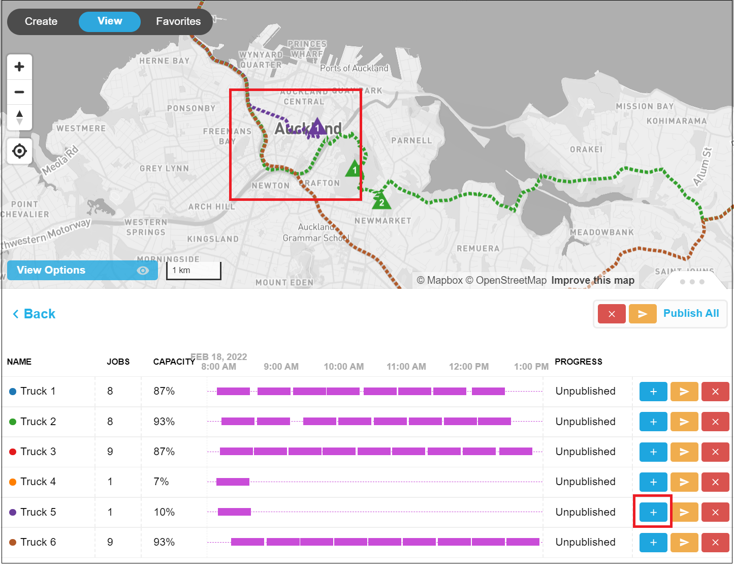Switch to the Create tab

tap(41, 21)
